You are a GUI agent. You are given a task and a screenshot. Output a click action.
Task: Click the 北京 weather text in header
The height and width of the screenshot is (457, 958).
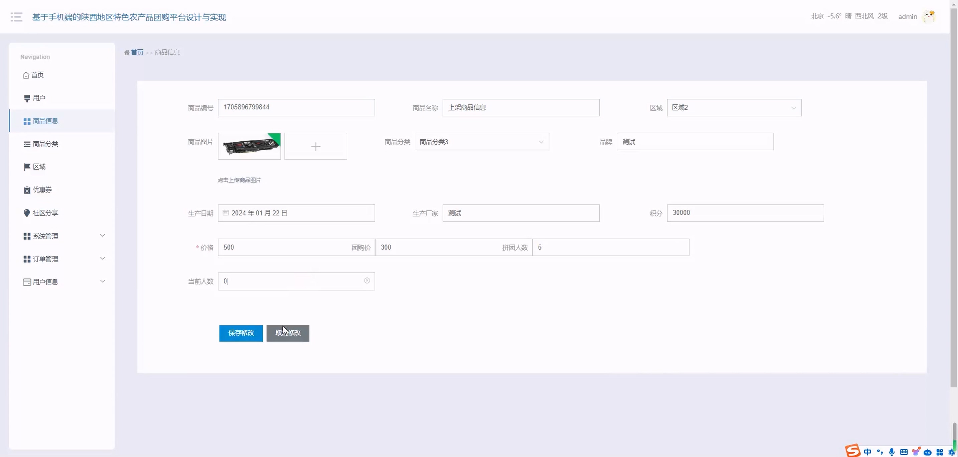(849, 16)
